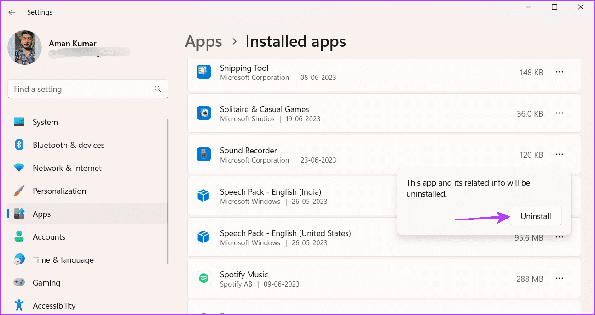The height and width of the screenshot is (315, 595).
Task: Select Time & language section
Action: (87, 260)
